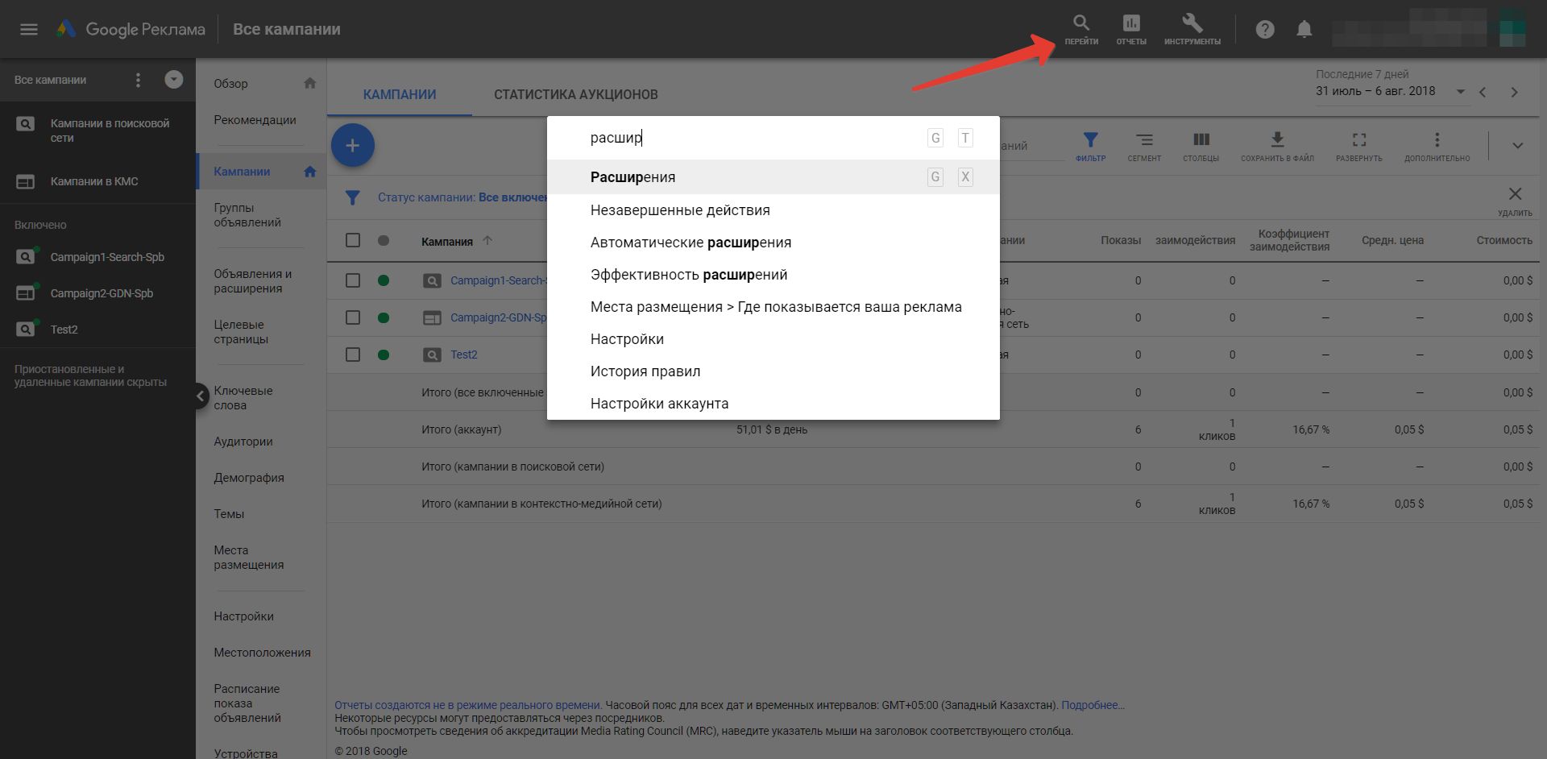Image resolution: width=1547 pixels, height=759 pixels.
Task: Collapse the side navigation panel arrow
Action: [200, 396]
